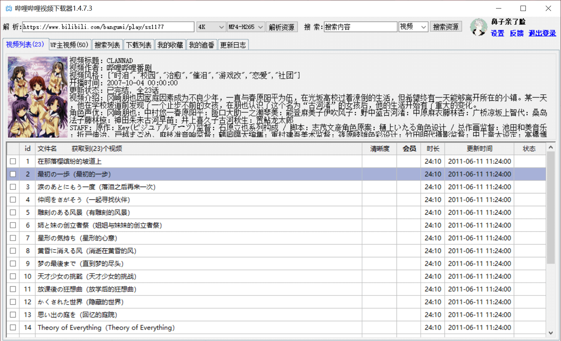The image size is (561, 341).
Task: Switch to the UP主视频(50) tab
Action: tap(69, 45)
